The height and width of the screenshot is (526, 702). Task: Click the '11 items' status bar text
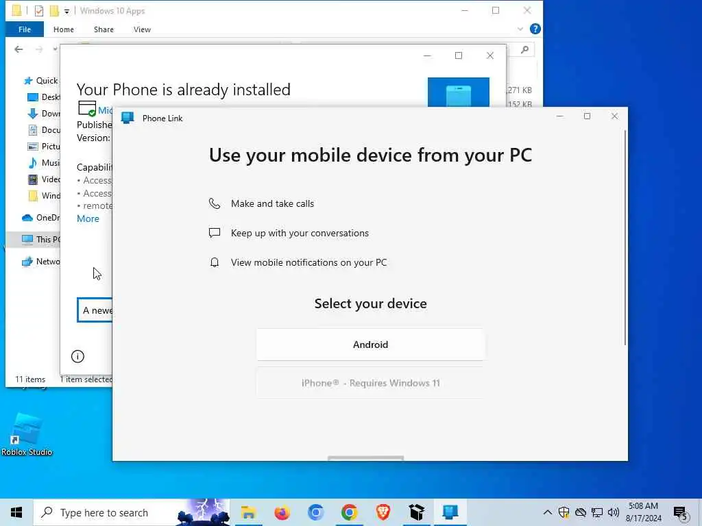(x=30, y=379)
